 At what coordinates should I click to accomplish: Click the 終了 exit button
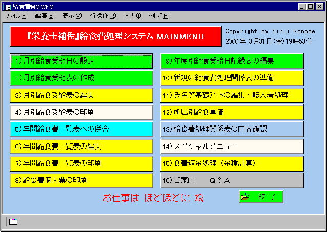pyautogui.click(x=260, y=197)
